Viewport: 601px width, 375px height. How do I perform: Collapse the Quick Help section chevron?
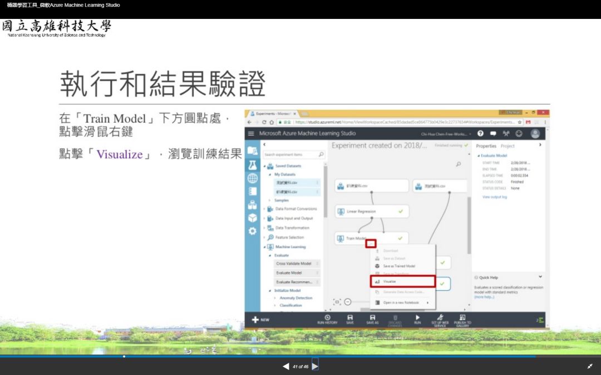click(540, 277)
